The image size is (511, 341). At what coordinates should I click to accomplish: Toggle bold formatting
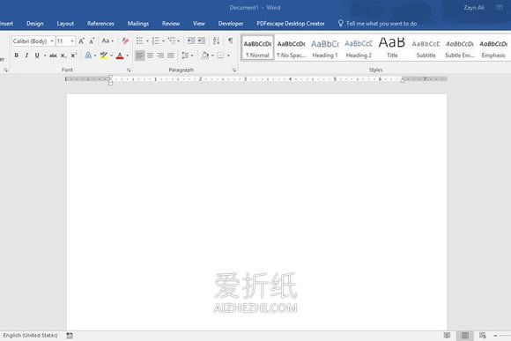click(x=16, y=56)
